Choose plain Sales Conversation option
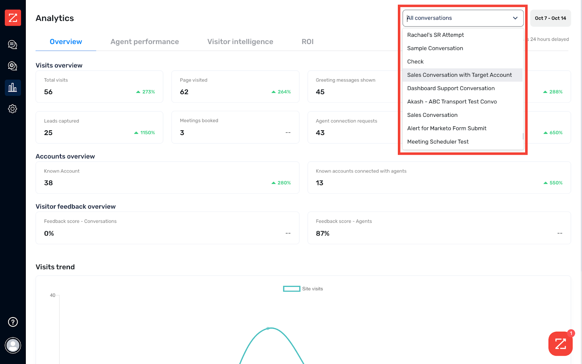582x364 pixels. tap(463, 115)
